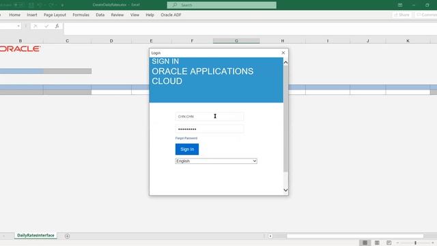
Task: Click the zoom slider handle
Action: click(415, 243)
